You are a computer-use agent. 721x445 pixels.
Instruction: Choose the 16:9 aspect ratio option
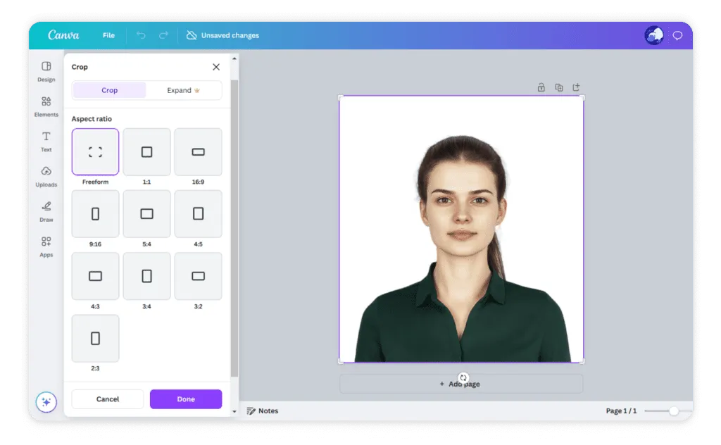198,152
